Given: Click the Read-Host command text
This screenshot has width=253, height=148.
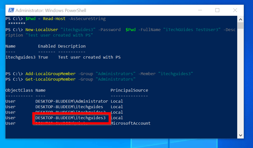Looking at the screenshot, I should pyautogui.click(x=54, y=19).
